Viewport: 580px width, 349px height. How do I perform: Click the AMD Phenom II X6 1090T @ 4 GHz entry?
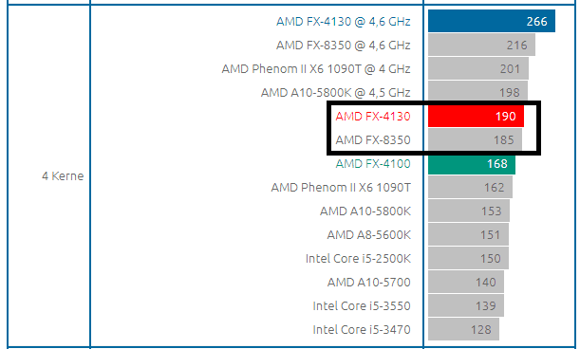click(316, 69)
